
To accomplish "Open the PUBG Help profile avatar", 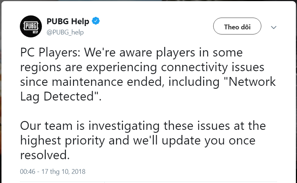I will pyautogui.click(x=31, y=26).
